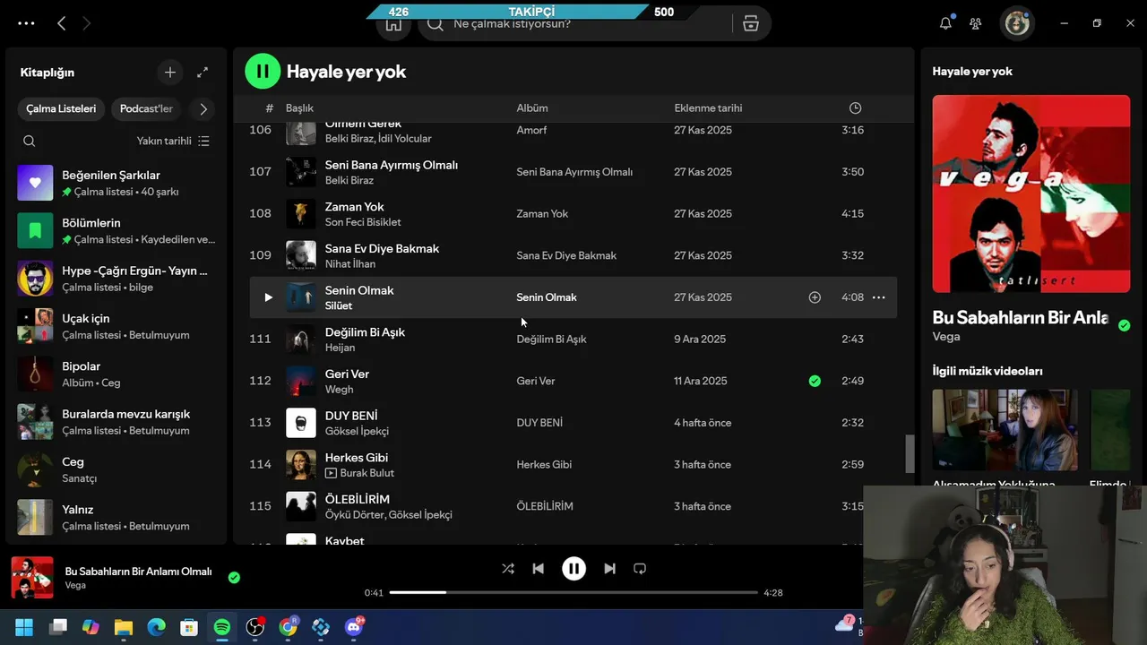Play Senin Olmak track row
Image resolution: width=1147 pixels, height=645 pixels.
click(x=268, y=297)
